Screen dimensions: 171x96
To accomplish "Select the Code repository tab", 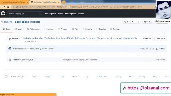I will click(7, 29).
